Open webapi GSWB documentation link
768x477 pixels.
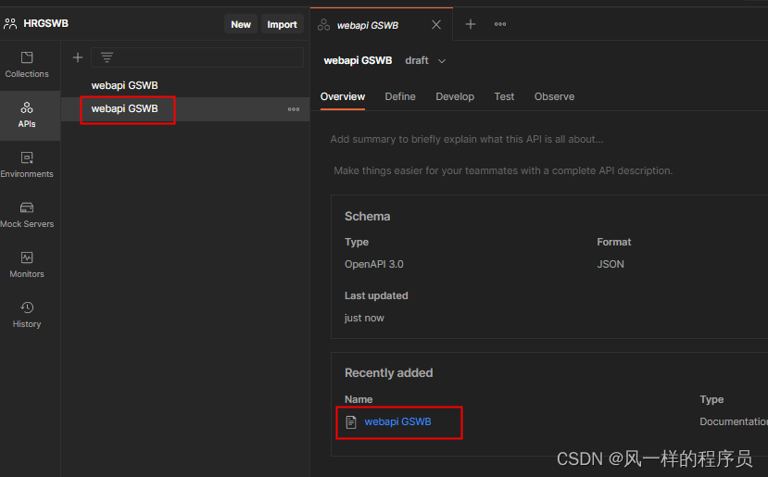[x=397, y=421]
